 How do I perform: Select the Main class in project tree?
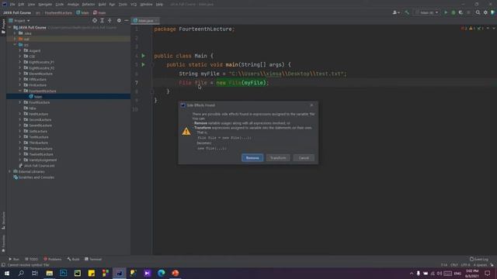(x=38, y=96)
